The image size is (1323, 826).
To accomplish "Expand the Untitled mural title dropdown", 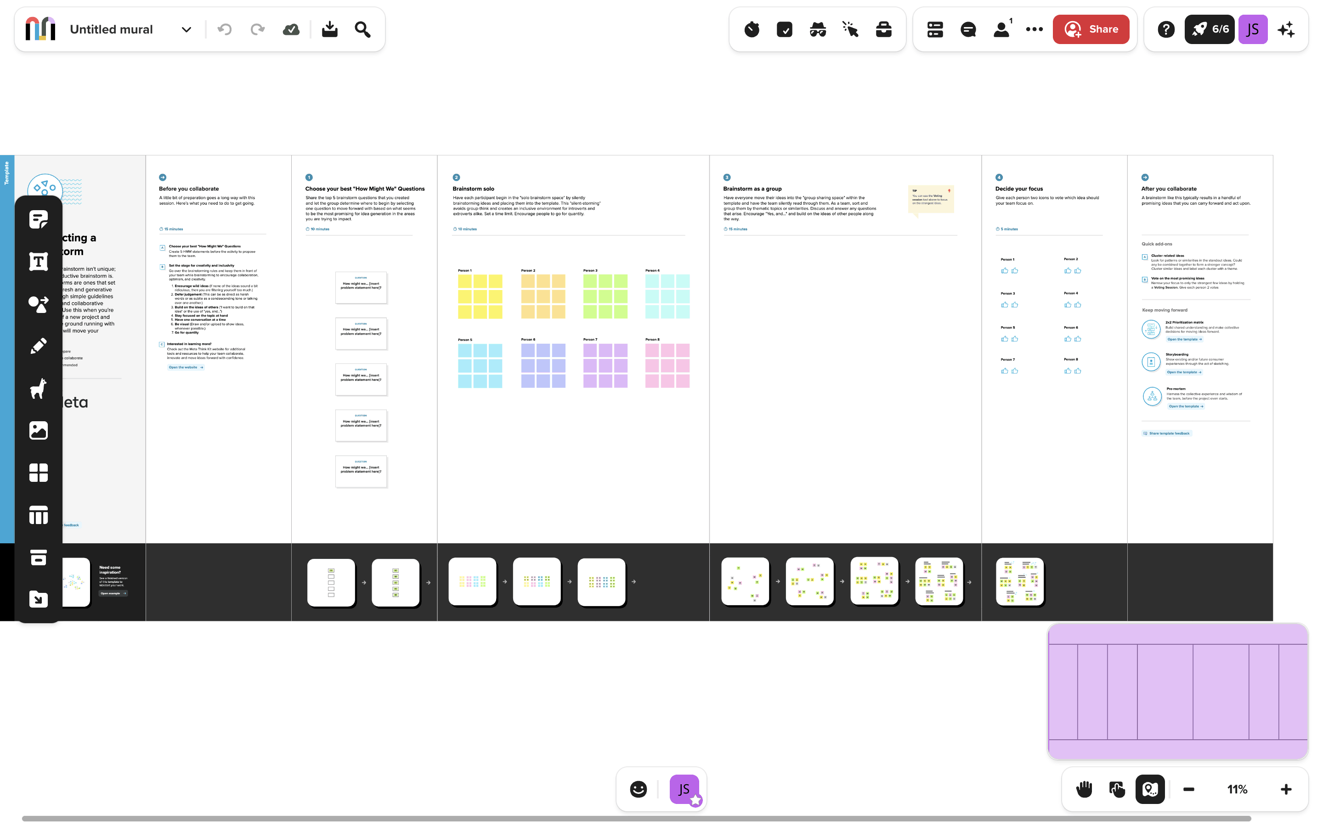I will [187, 29].
